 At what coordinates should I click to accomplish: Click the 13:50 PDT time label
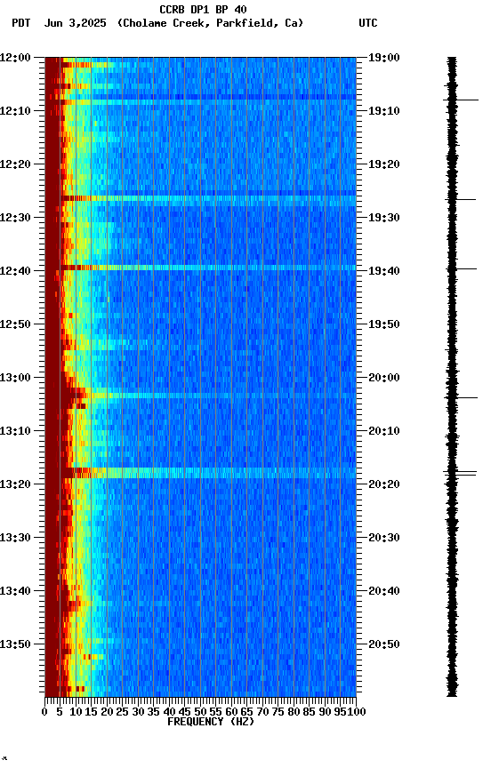(15, 645)
